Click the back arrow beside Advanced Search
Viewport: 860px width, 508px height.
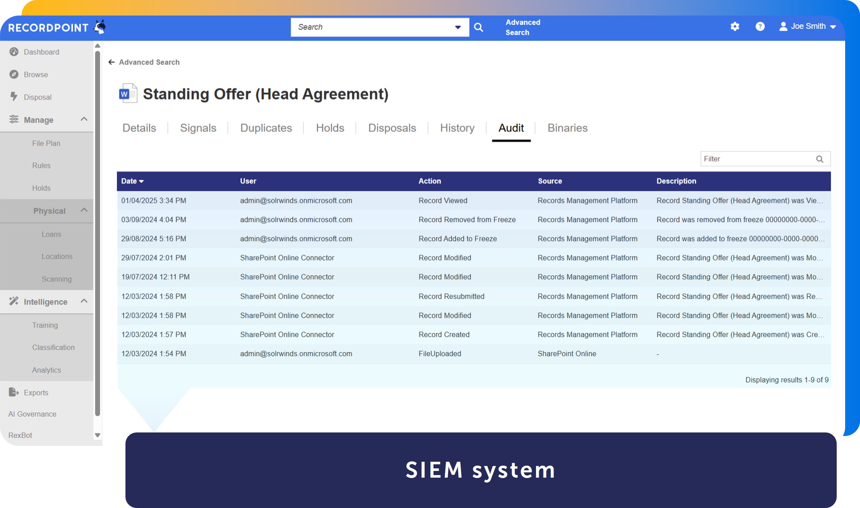click(112, 62)
